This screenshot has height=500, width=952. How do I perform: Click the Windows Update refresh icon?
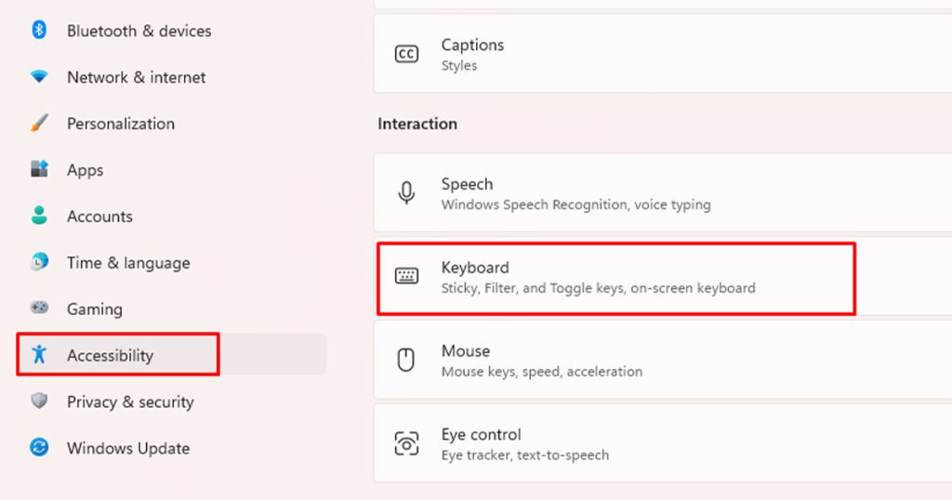(x=39, y=447)
